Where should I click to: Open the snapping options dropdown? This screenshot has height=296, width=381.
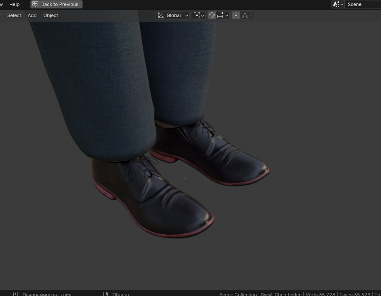click(x=223, y=15)
